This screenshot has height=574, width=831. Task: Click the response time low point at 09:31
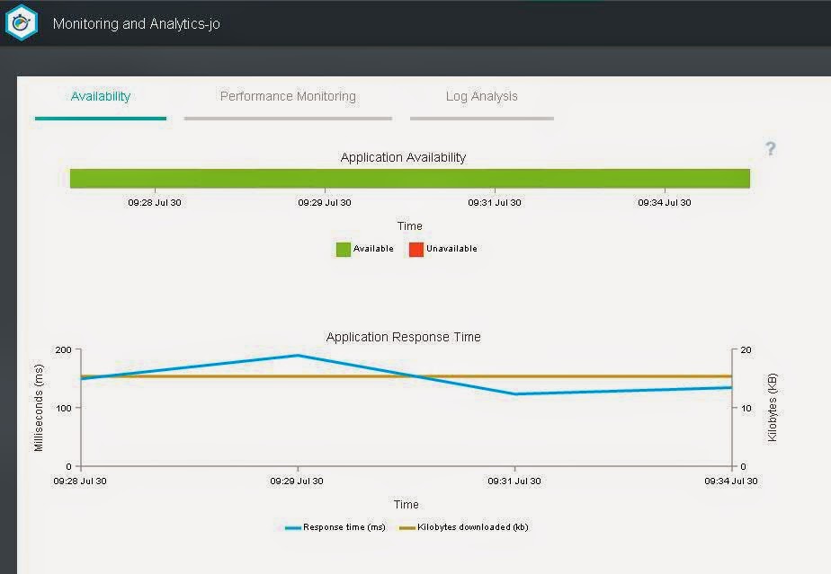tap(514, 394)
